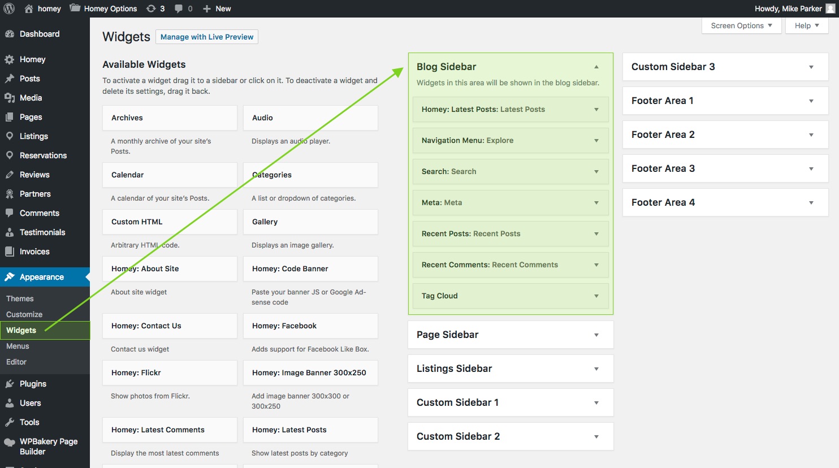Click the Gallery available widget

pos(310,222)
